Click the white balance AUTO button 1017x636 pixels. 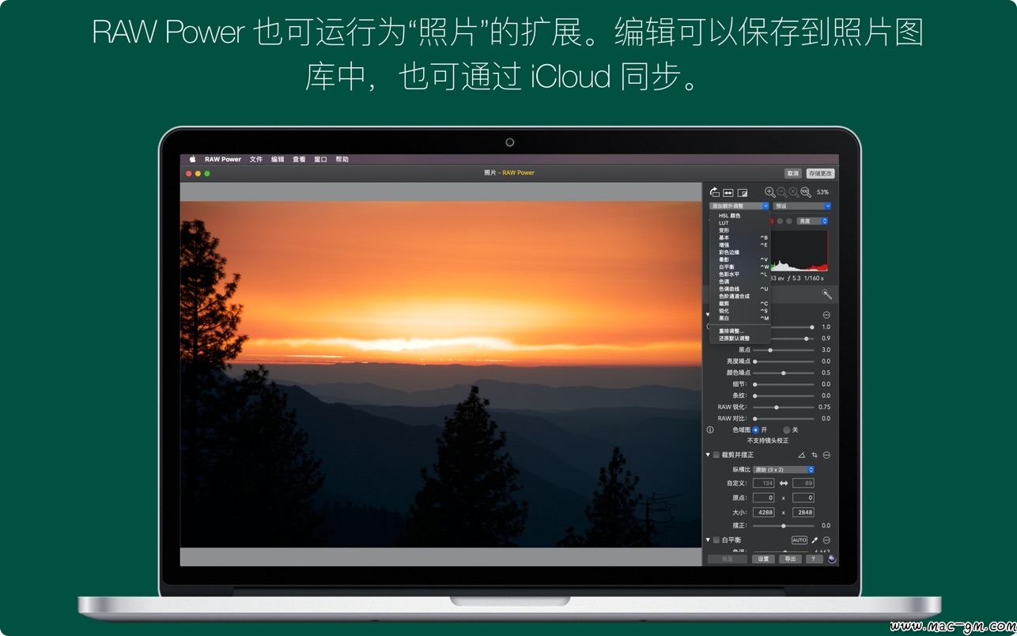[x=800, y=540]
